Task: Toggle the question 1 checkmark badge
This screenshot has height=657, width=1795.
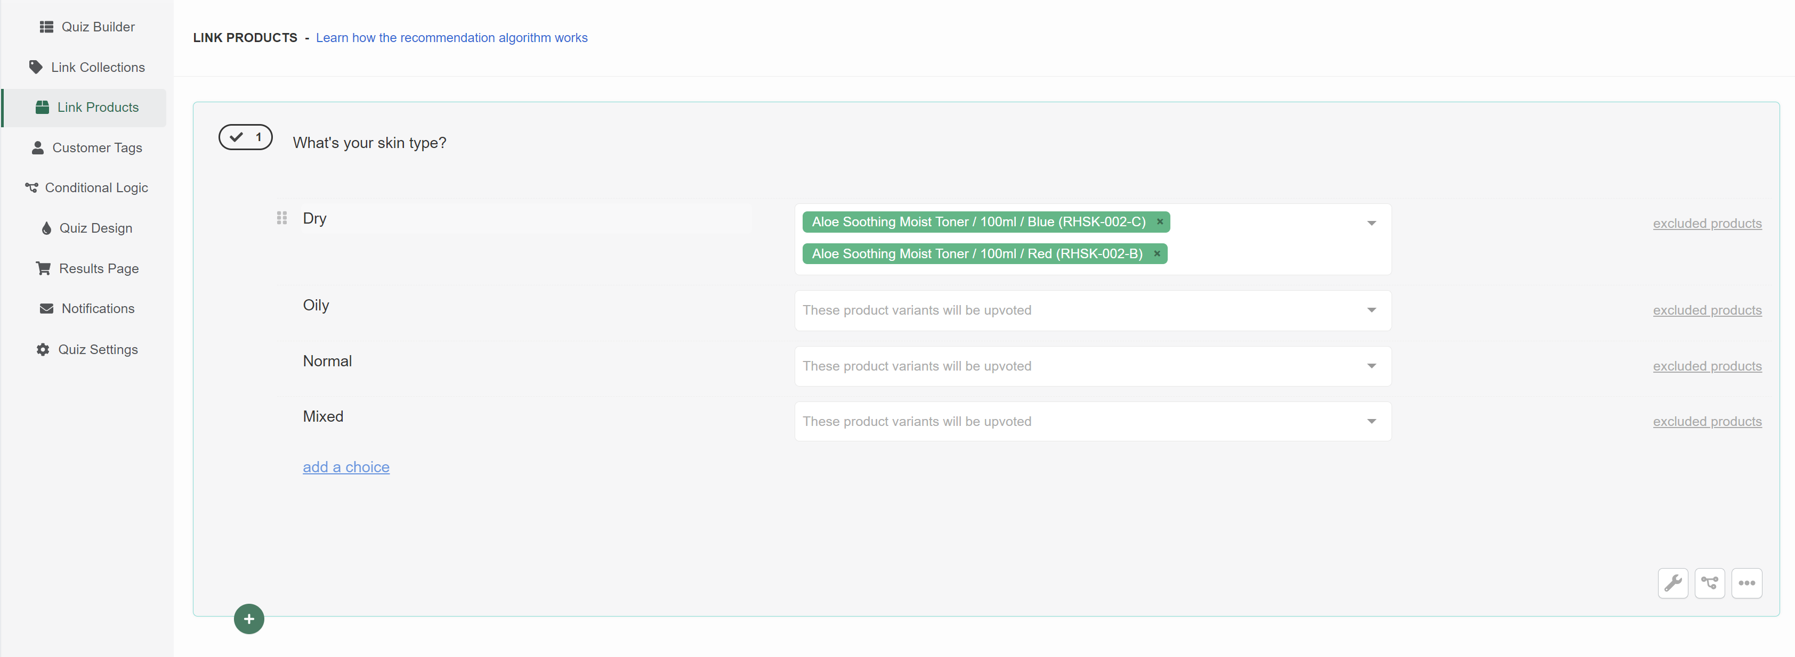Action: [x=245, y=137]
